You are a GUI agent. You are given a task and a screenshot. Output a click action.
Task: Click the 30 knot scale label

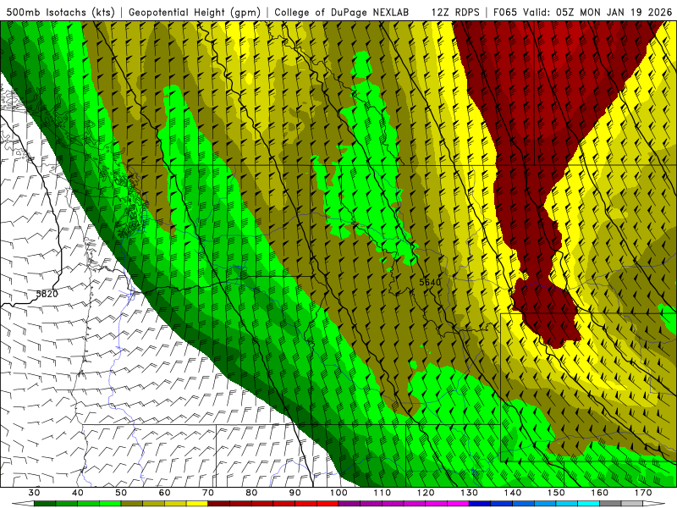(34, 493)
